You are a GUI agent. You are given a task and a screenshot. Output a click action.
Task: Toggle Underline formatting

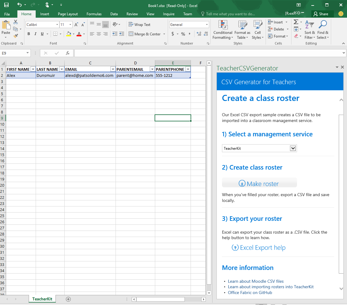point(42,34)
